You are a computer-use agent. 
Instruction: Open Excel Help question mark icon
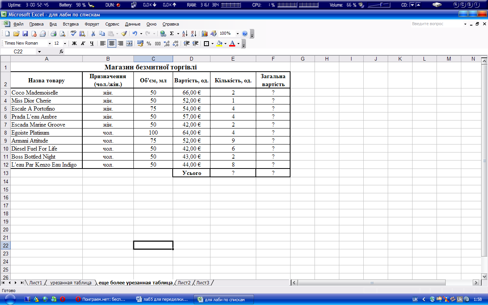pyautogui.click(x=245, y=34)
